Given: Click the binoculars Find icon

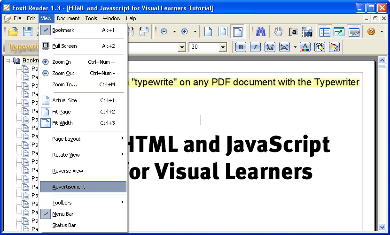Looking at the screenshot, I should point(261,32).
